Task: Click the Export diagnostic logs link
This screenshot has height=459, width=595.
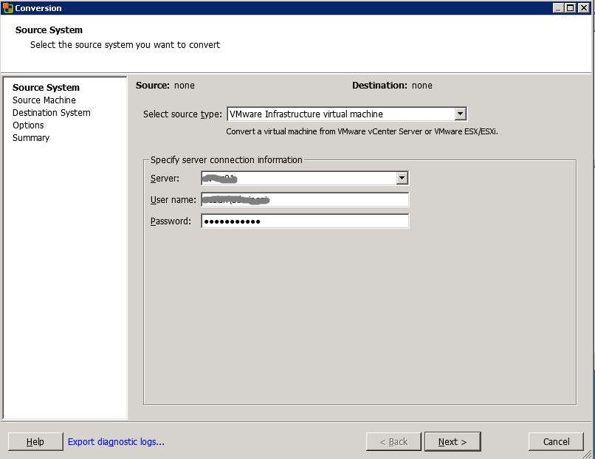Action: point(116,441)
